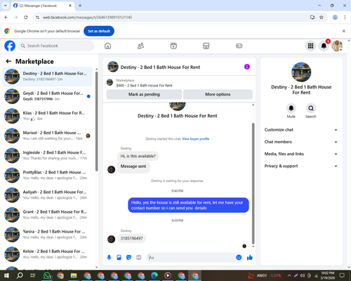Select the Messenger | Facebook tab

43,6
